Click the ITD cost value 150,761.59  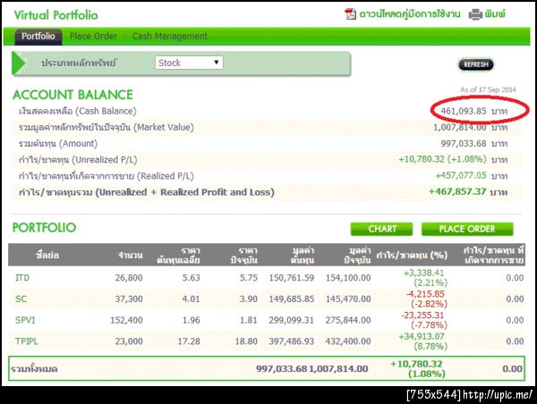click(x=292, y=278)
